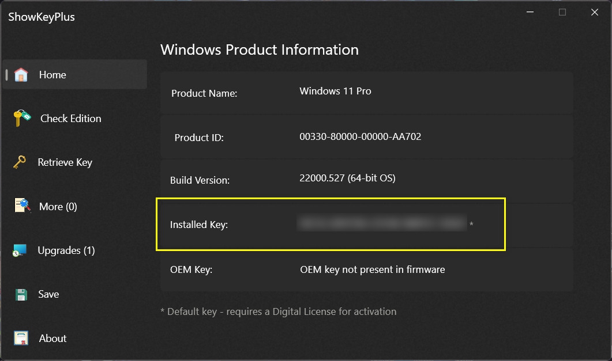Select the Windows 11 Pro product name value
This screenshot has height=361, width=612.
[x=335, y=91]
